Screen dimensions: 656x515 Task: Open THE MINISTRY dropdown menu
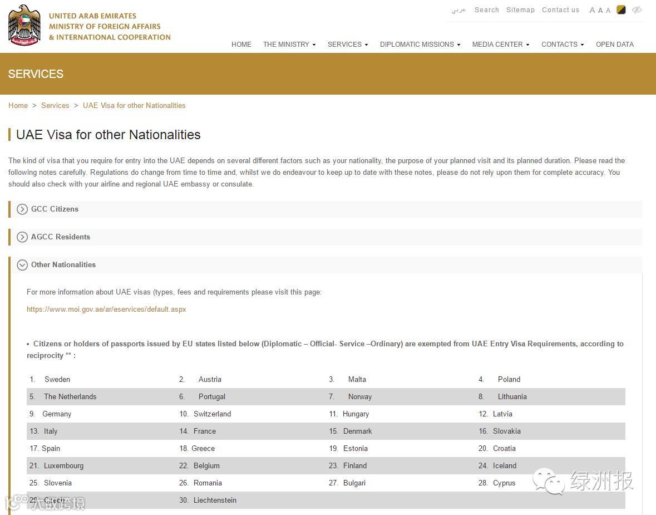click(x=289, y=45)
